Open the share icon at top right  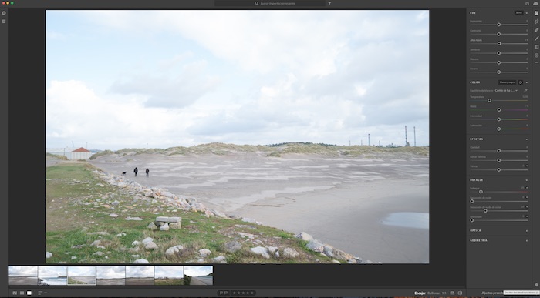click(x=527, y=3)
